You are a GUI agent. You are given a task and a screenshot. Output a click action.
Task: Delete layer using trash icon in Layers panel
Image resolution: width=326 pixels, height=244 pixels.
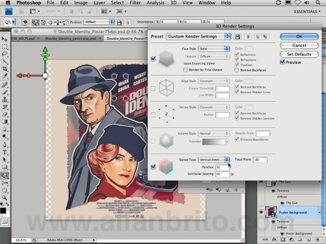point(318,239)
